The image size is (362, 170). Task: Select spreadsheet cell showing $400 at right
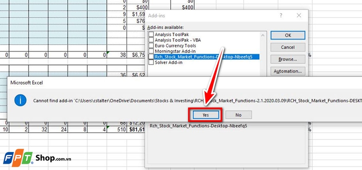tap(182, 8)
